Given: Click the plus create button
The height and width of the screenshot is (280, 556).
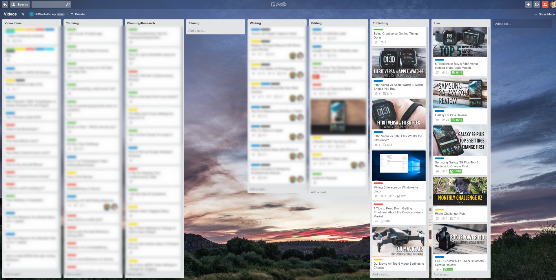Looking at the screenshot, I should (x=528, y=4).
